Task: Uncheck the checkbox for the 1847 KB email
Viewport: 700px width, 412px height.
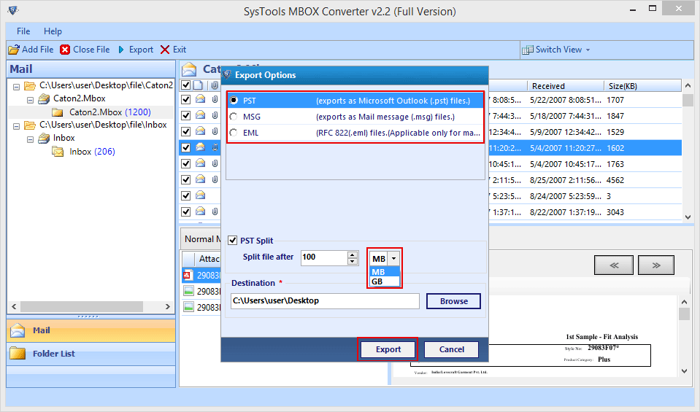Action: (x=185, y=115)
